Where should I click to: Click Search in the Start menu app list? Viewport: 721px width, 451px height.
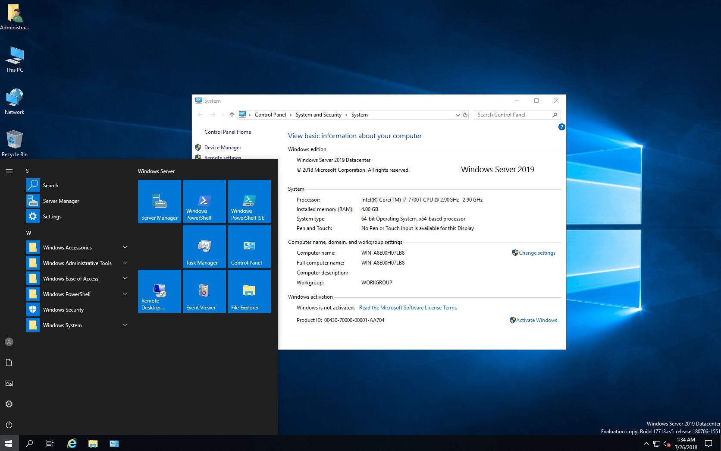coord(78,186)
